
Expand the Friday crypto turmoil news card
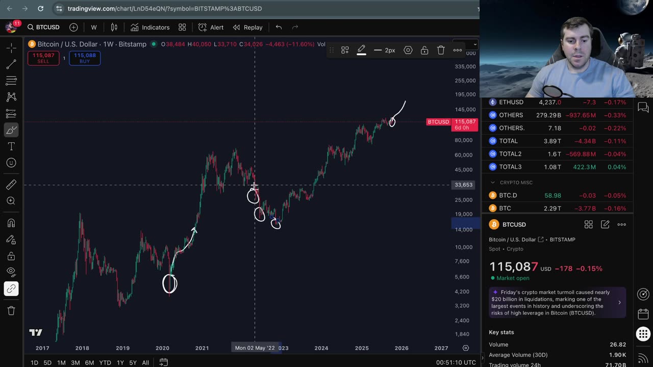click(x=557, y=302)
